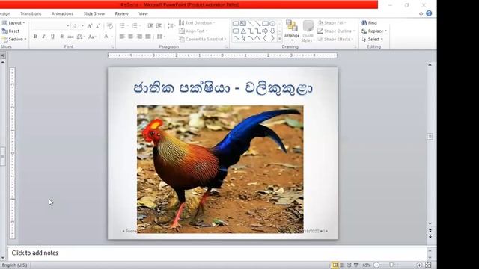Fit slide to current window
Image resolution: width=479 pixels, height=269 pixels.
tap(428, 265)
